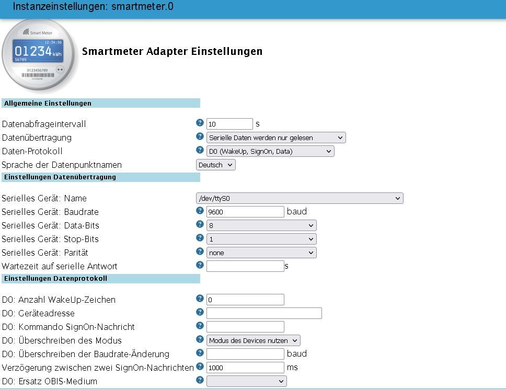The height and width of the screenshot is (389, 506).
Task: Show help for Serielles Gerät Data-Bits
Action: click(200, 224)
